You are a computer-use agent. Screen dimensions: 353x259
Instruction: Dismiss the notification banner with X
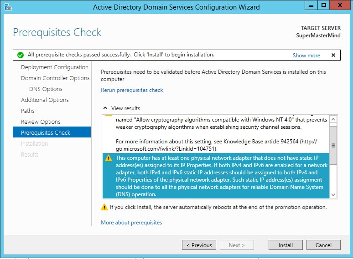(333, 55)
